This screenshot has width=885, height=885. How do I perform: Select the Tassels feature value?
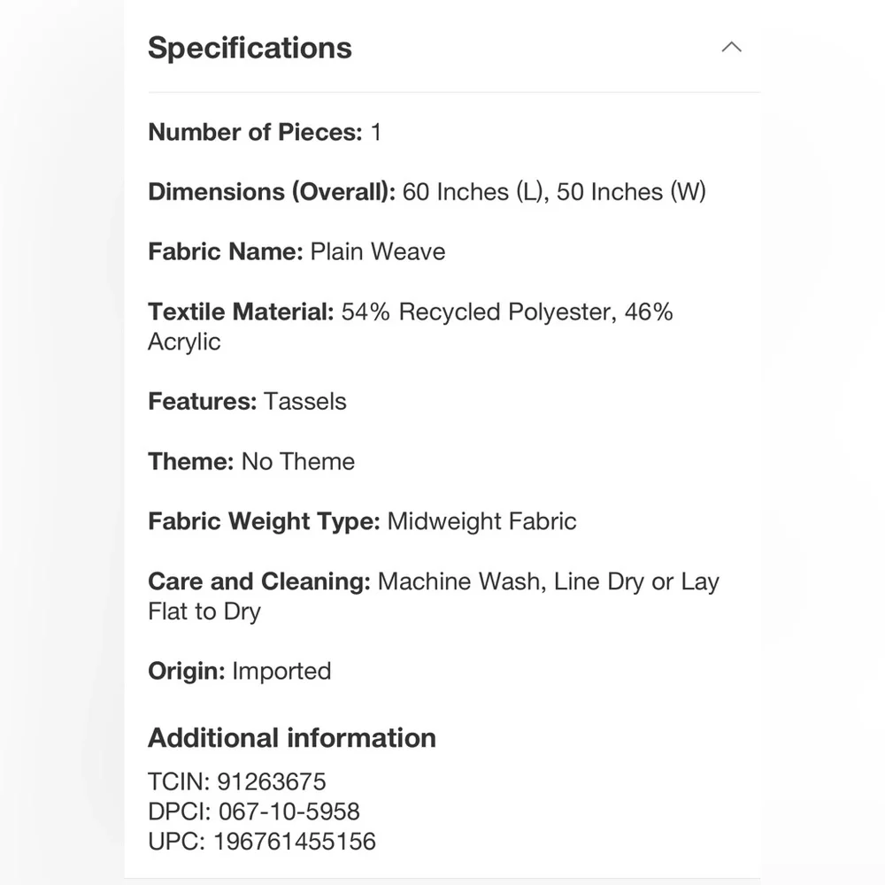pyautogui.click(x=305, y=402)
